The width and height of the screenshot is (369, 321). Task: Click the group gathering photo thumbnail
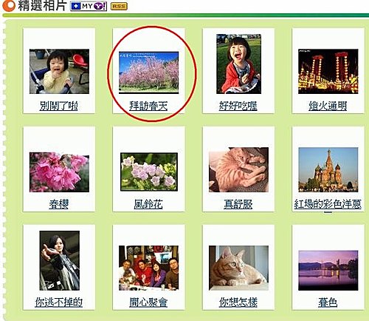pos(149,268)
